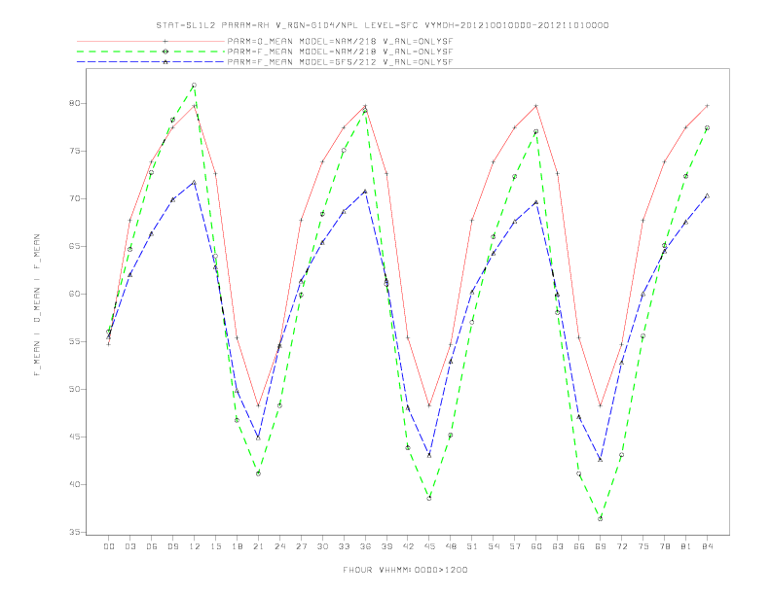Click y-axis tick label 70
Screen dimensions: 771x595
(x=74, y=199)
